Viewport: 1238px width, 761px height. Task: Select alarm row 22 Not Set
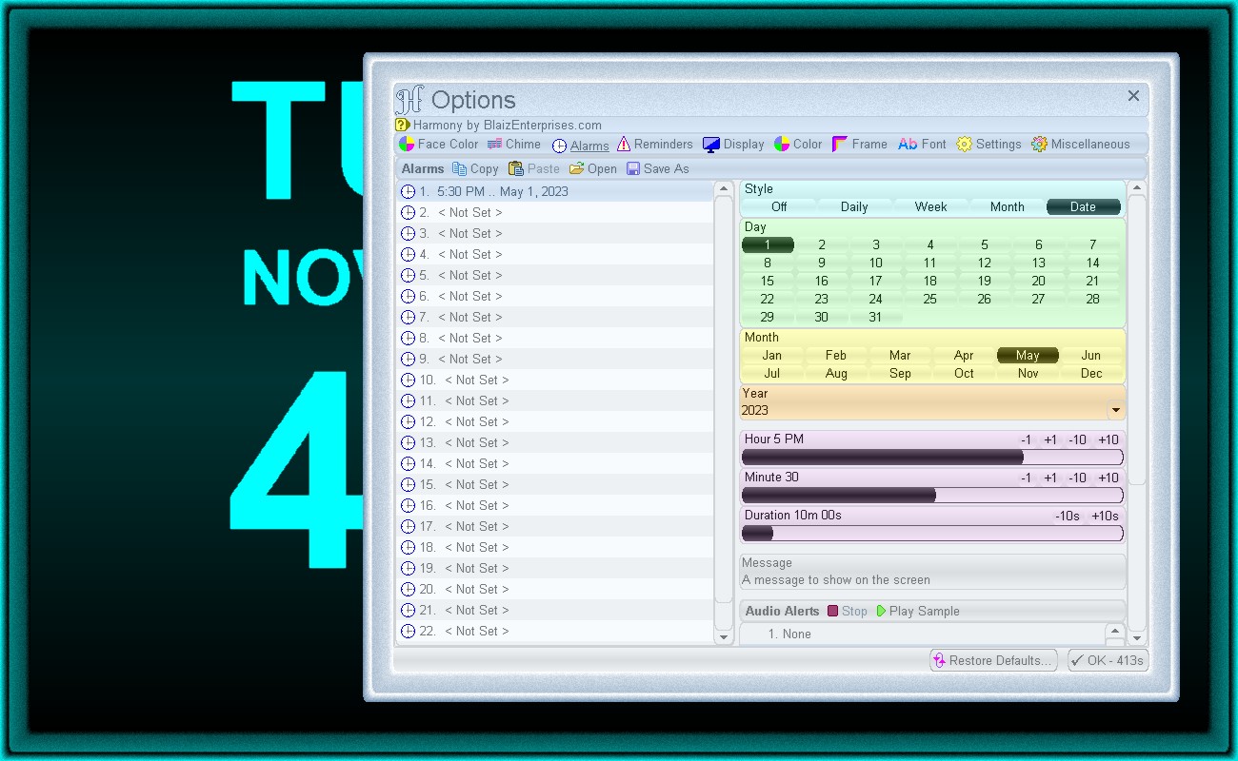click(554, 631)
